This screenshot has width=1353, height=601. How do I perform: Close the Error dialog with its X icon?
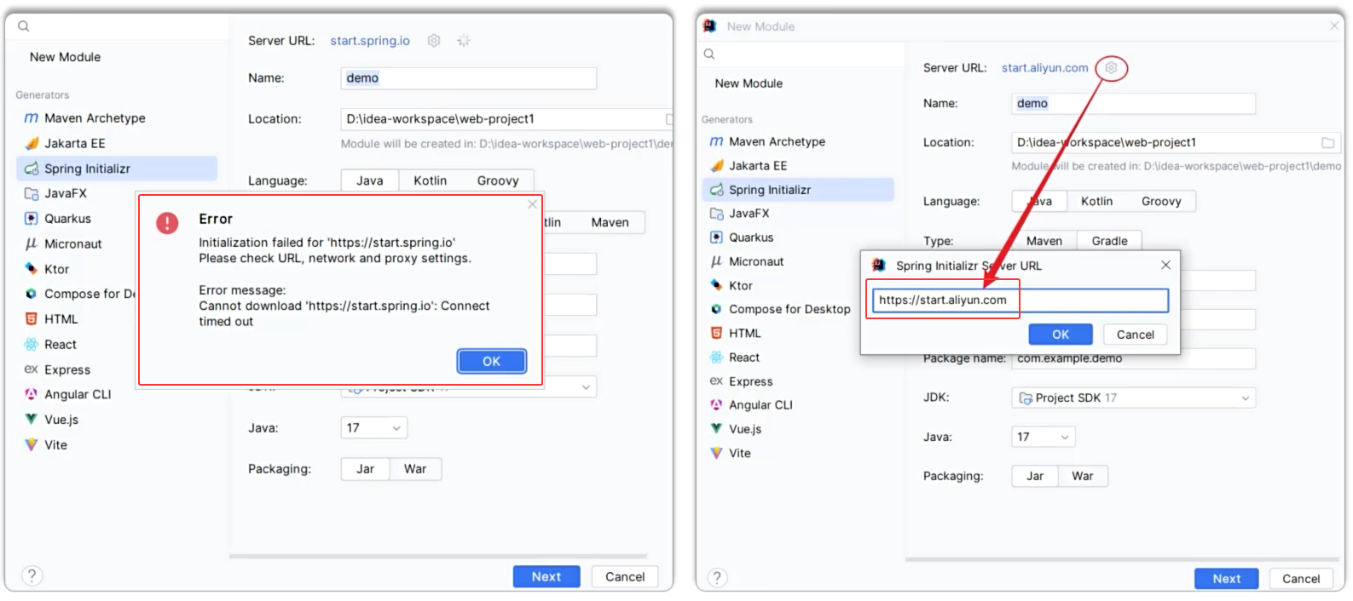532,204
